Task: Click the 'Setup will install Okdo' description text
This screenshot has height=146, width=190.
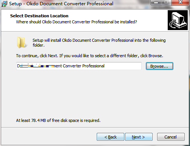Action: coord(99,43)
